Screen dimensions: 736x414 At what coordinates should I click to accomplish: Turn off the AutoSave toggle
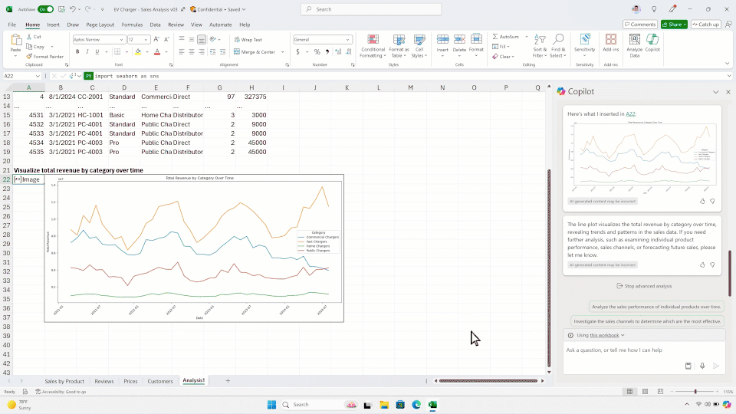[x=45, y=9]
